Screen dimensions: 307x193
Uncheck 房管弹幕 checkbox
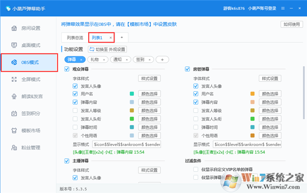pyautogui.click(x=188, y=69)
